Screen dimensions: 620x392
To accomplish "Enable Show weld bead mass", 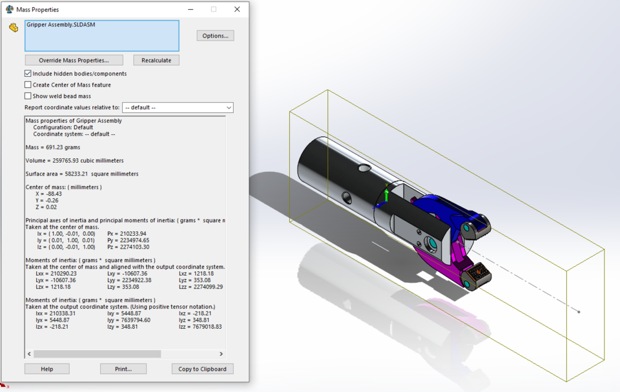I will pyautogui.click(x=27, y=96).
